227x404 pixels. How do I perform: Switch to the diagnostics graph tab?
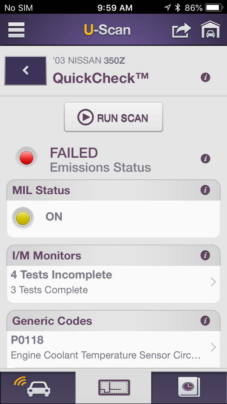(x=113, y=387)
